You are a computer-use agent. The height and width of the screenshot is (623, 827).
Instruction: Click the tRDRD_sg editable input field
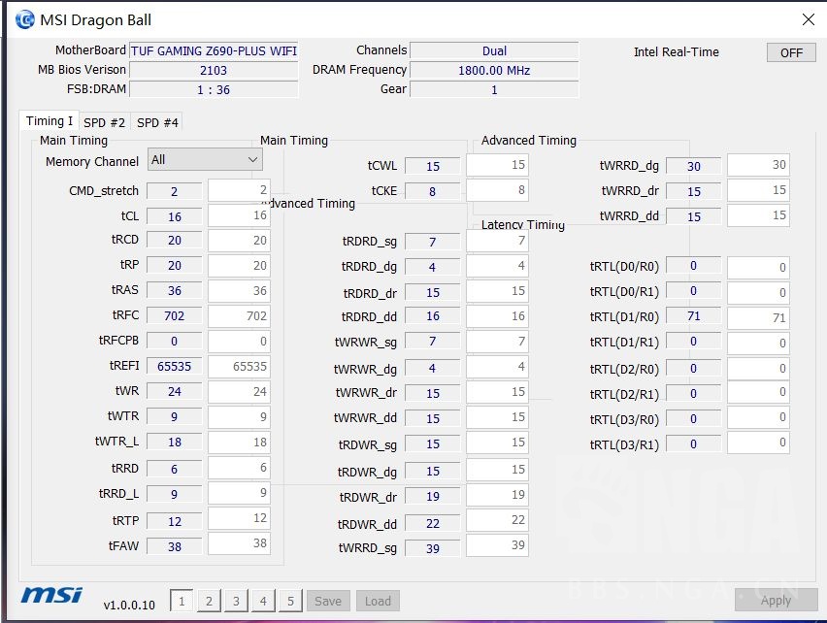[497, 241]
